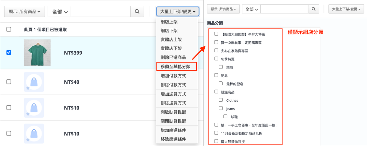
Task: Click placeholder bag image of NT$40 product
Action: click(x=34, y=82)
